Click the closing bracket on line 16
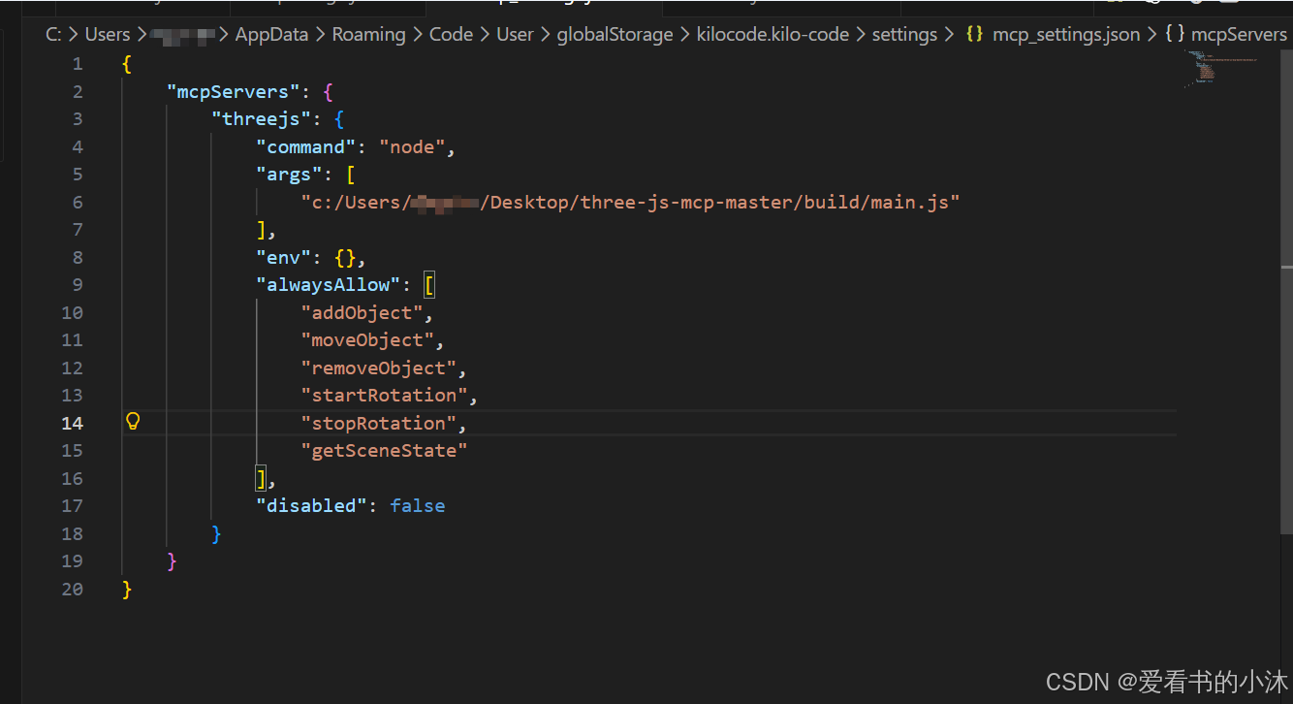 click(x=261, y=478)
